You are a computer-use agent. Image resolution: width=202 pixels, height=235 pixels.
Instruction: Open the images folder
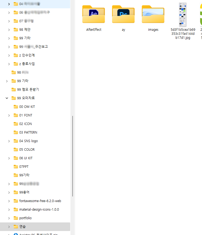click(153, 14)
